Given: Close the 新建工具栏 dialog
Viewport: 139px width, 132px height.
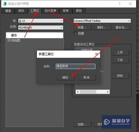Looking at the screenshot, I should pos(96,54).
